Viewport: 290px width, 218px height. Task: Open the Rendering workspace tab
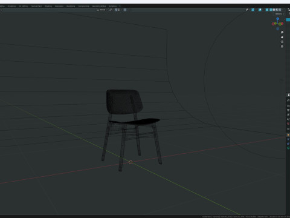pos(71,6)
